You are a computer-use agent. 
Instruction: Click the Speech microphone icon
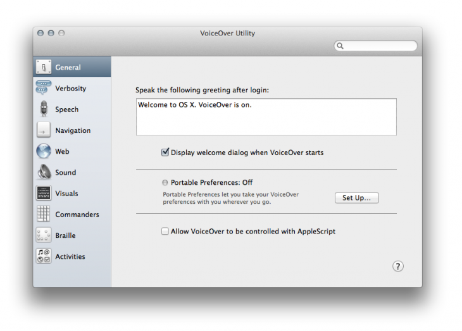coord(44,109)
